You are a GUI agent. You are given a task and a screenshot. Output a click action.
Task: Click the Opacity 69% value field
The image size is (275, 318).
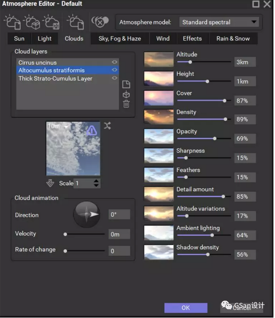click(245, 139)
